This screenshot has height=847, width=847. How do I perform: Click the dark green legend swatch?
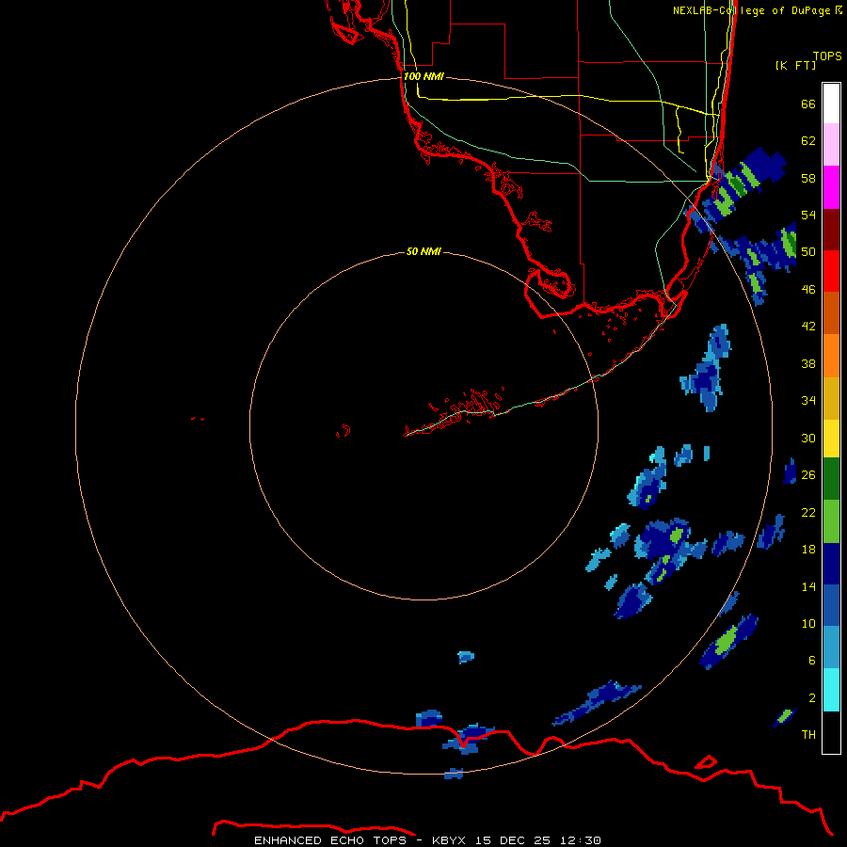tap(831, 479)
